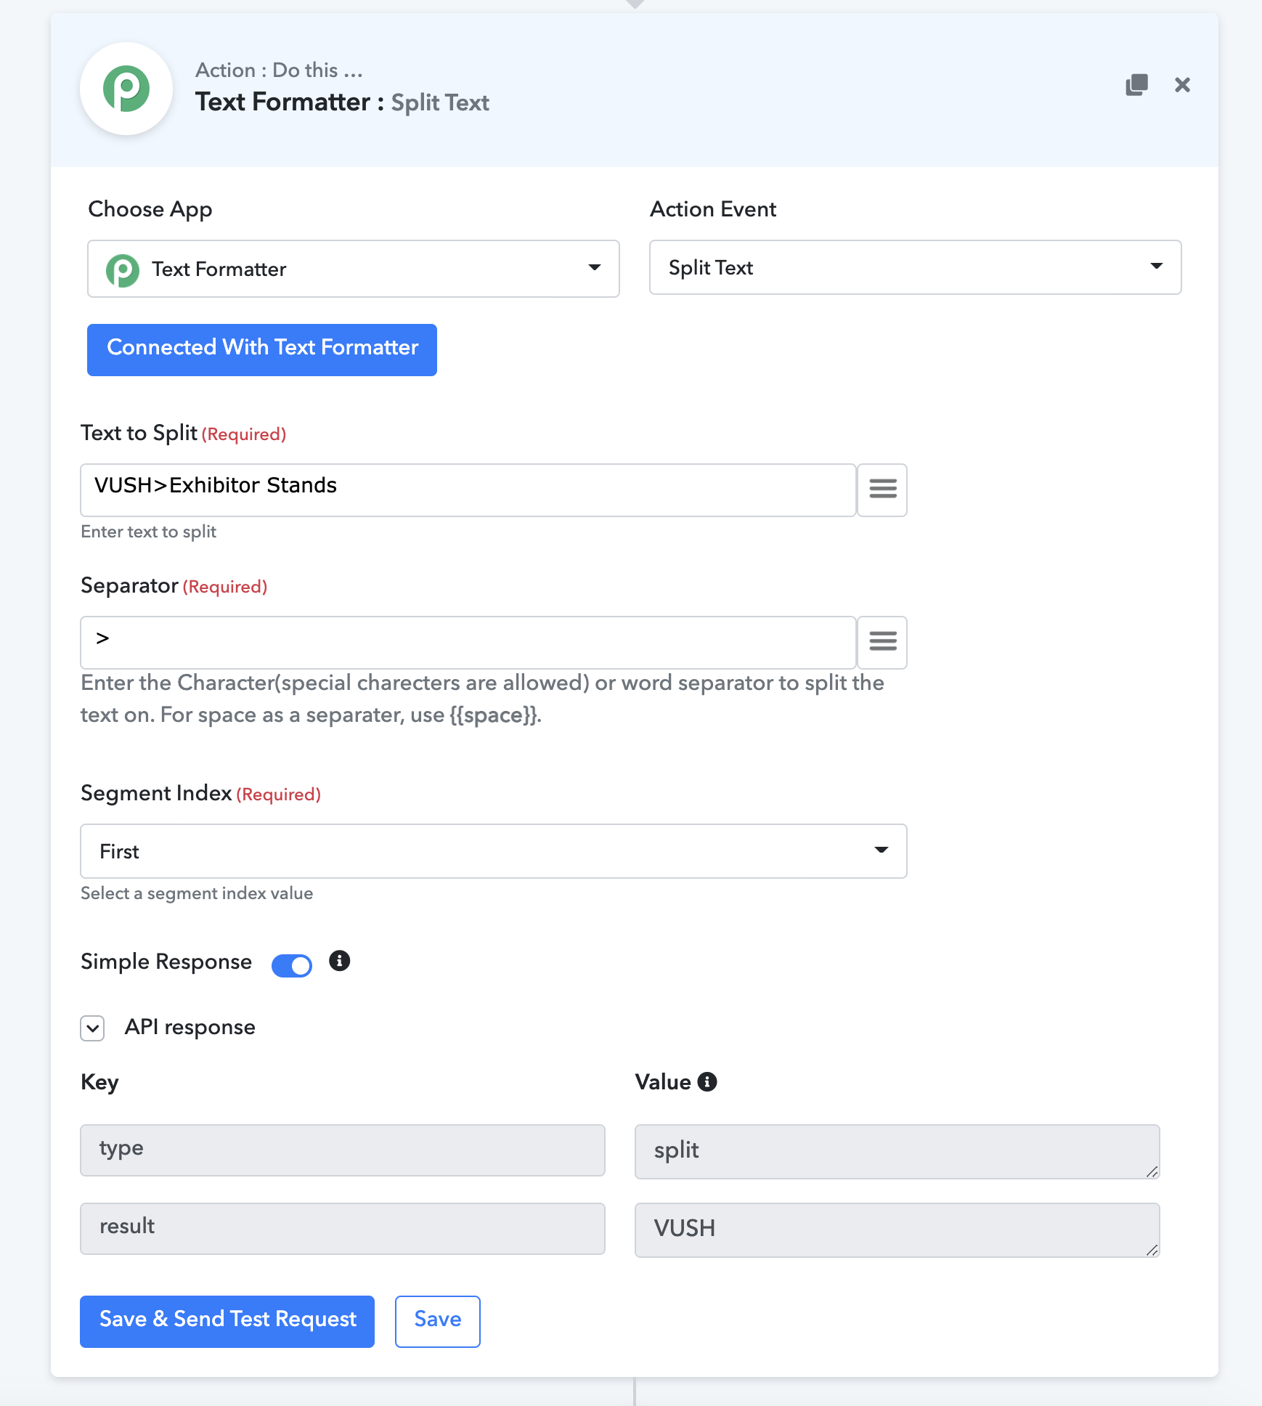Image resolution: width=1262 pixels, height=1406 pixels.
Task: Click the 'Text Formatter : Split Text' title
Action: click(x=342, y=102)
